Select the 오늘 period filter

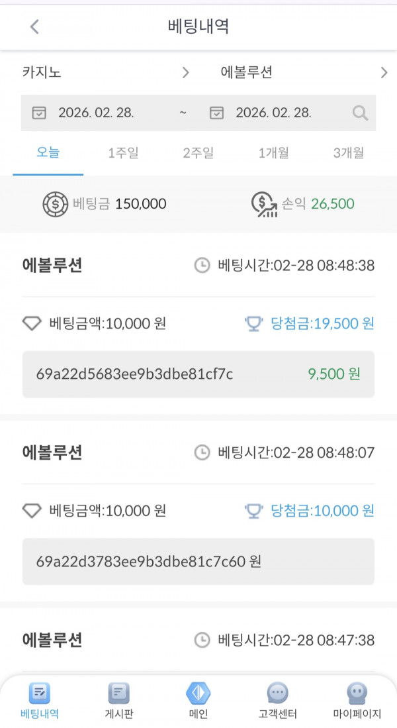click(48, 152)
